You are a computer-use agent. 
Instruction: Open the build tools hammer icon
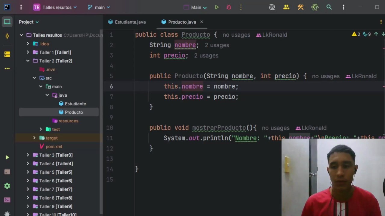(300, 7)
